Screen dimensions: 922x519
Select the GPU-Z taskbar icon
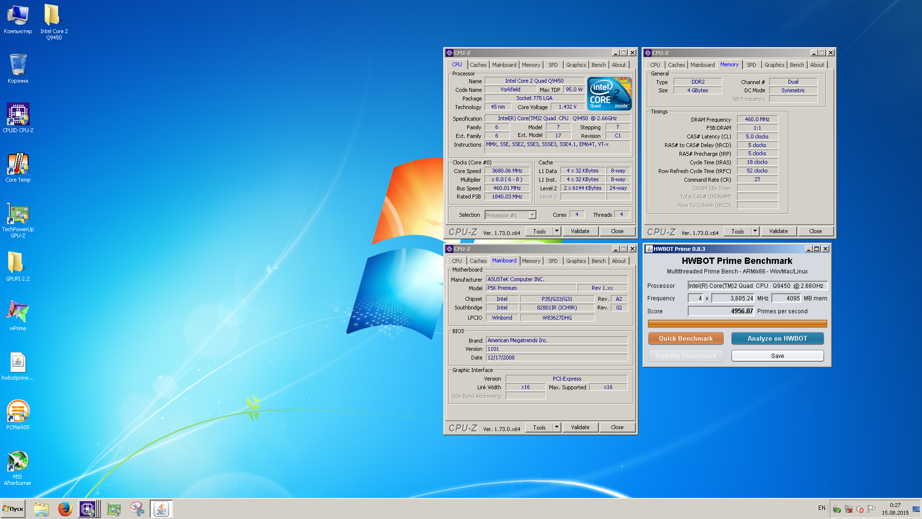[x=114, y=509]
